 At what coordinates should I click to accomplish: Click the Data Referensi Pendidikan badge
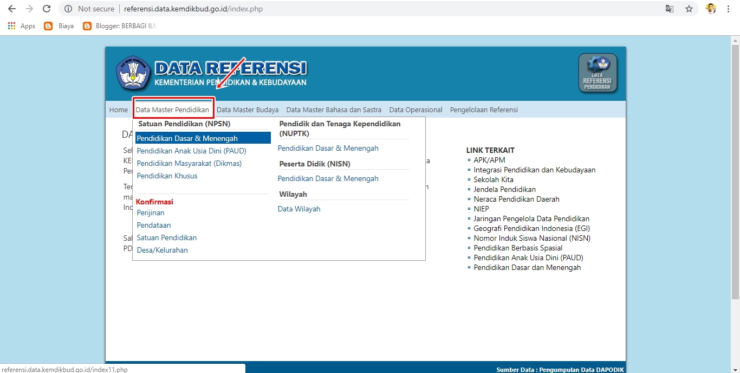point(597,72)
